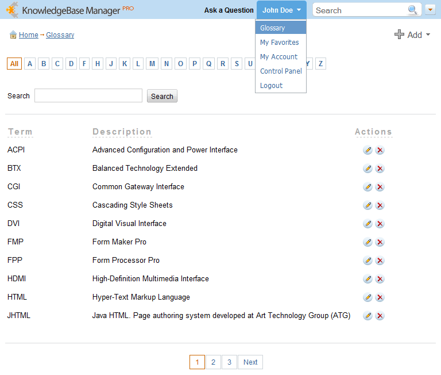Go to Home breadcrumb link

(29, 35)
